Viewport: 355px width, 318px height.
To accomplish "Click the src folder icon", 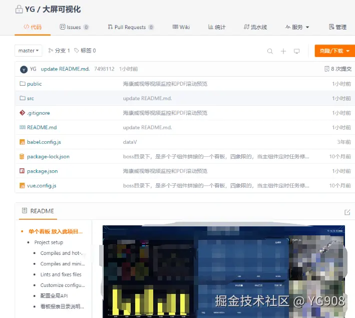I will (x=22, y=98).
